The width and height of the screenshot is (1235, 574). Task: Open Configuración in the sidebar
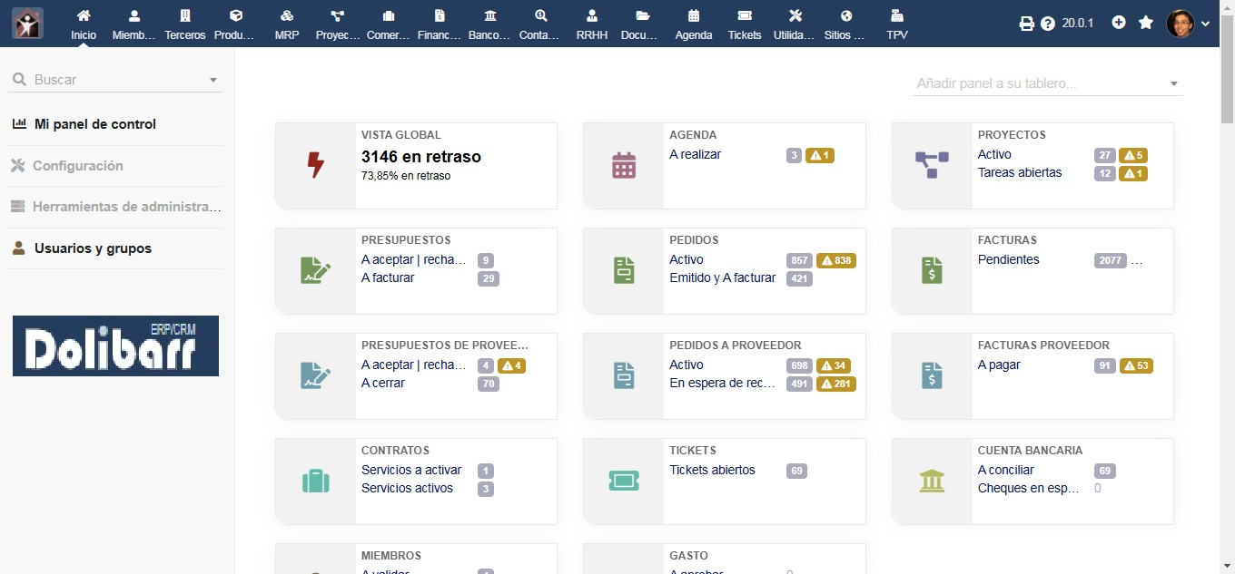[x=77, y=166]
